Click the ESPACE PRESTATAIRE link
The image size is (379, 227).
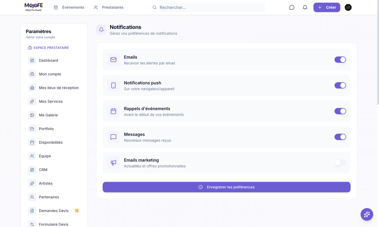point(48,48)
